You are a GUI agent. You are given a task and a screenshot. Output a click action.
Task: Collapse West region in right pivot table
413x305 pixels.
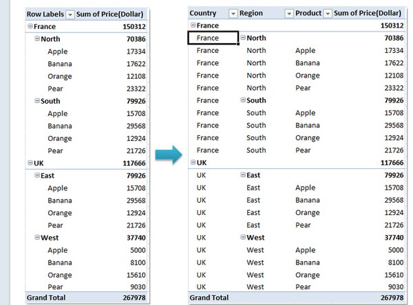click(243, 237)
